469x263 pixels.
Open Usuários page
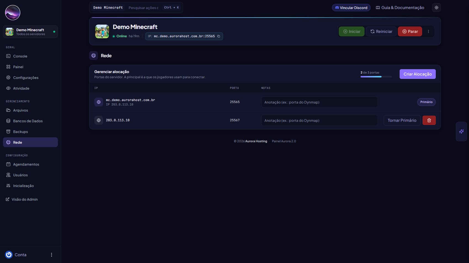30,175
